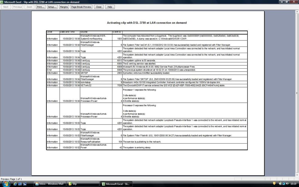Image resolution: width=299 pixels, height=187 pixels.
Task: Click 'The Event log service was started.' text
Action: (x=139, y=64)
